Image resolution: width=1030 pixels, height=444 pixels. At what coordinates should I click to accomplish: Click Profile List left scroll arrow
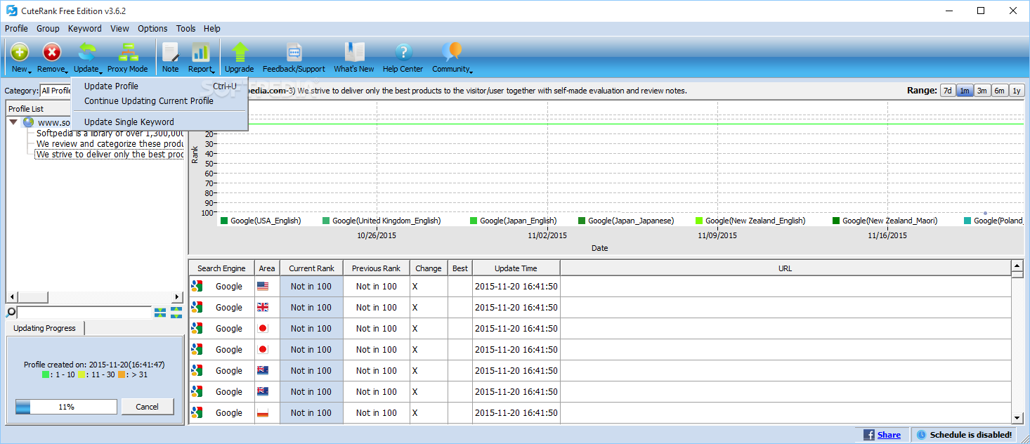12,297
